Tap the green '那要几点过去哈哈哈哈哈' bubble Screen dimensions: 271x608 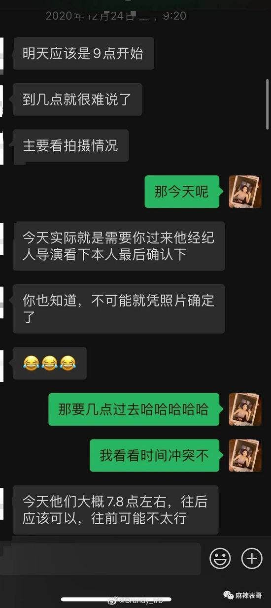(134, 409)
